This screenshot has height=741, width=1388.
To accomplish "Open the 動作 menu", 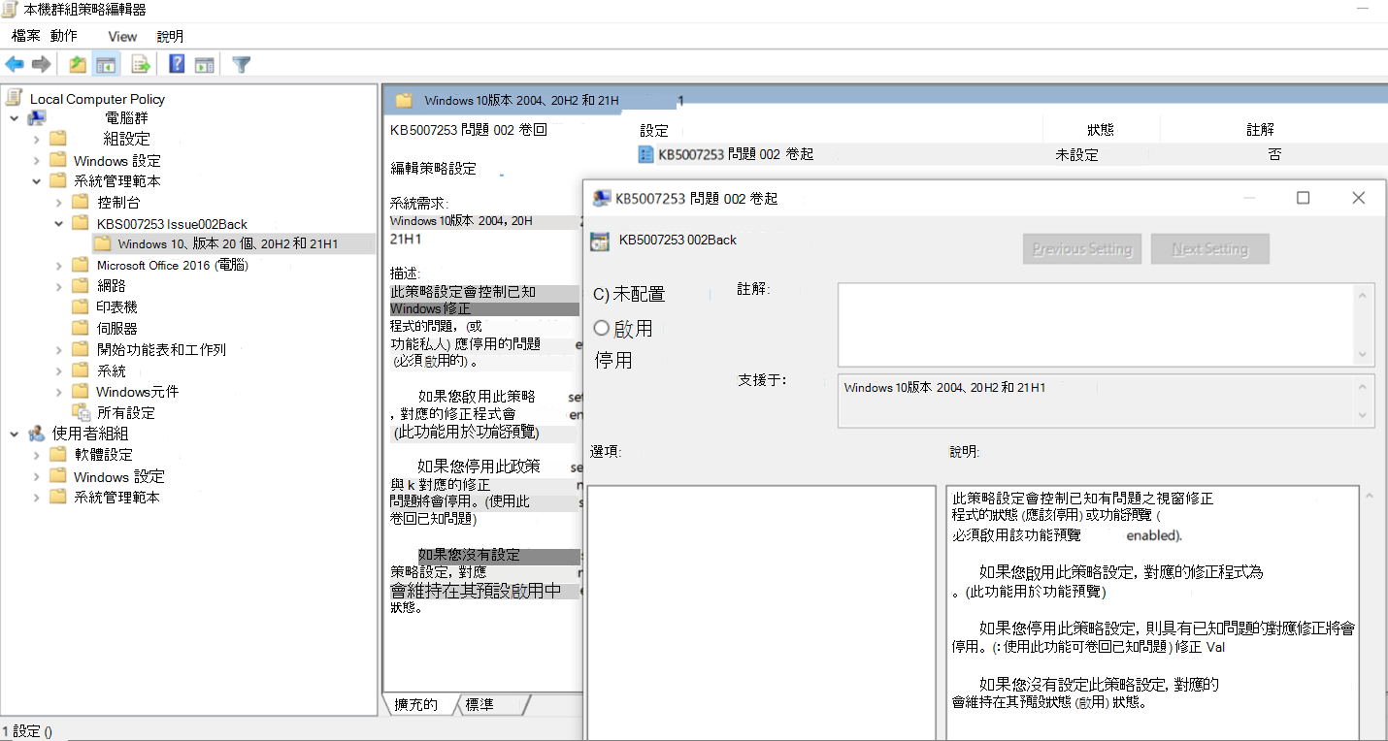I will click(64, 36).
